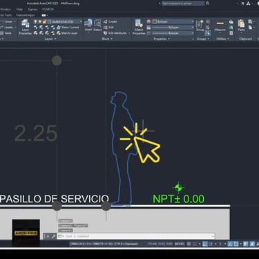Click the layer color swatch next to AMBIENTACION
This screenshot has height=259, width=259.
[49, 21]
